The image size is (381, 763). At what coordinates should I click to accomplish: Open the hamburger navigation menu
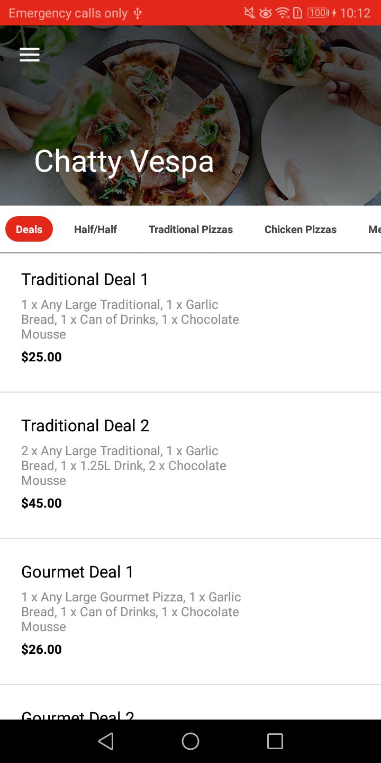(x=30, y=55)
